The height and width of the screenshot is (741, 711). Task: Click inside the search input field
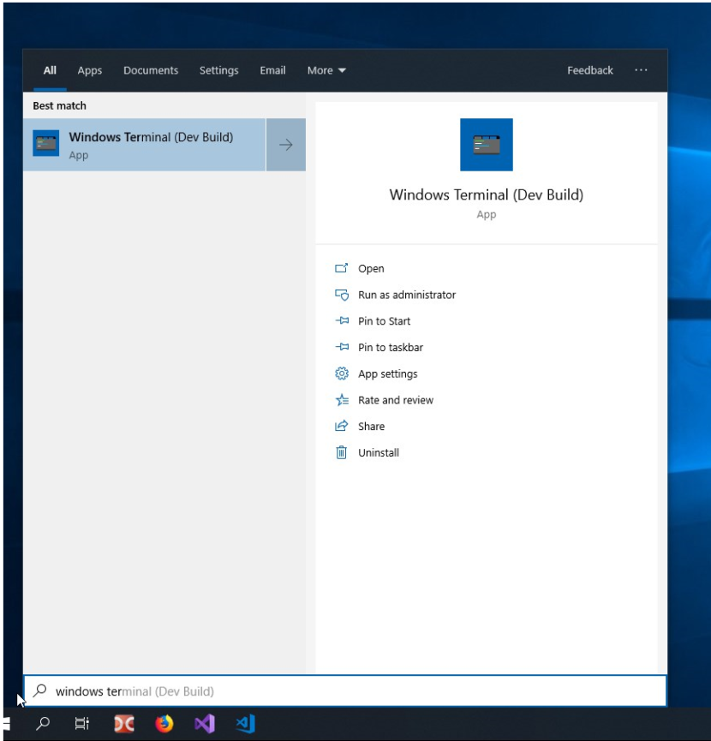point(257,690)
